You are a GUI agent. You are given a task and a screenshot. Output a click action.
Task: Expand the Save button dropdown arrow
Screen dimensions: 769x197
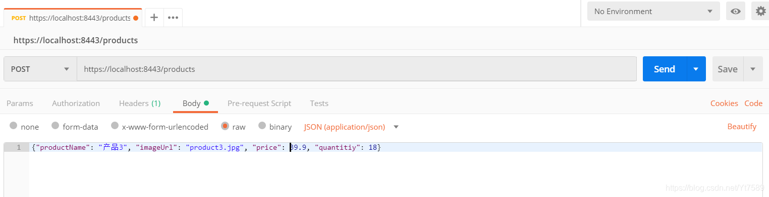[753, 69]
